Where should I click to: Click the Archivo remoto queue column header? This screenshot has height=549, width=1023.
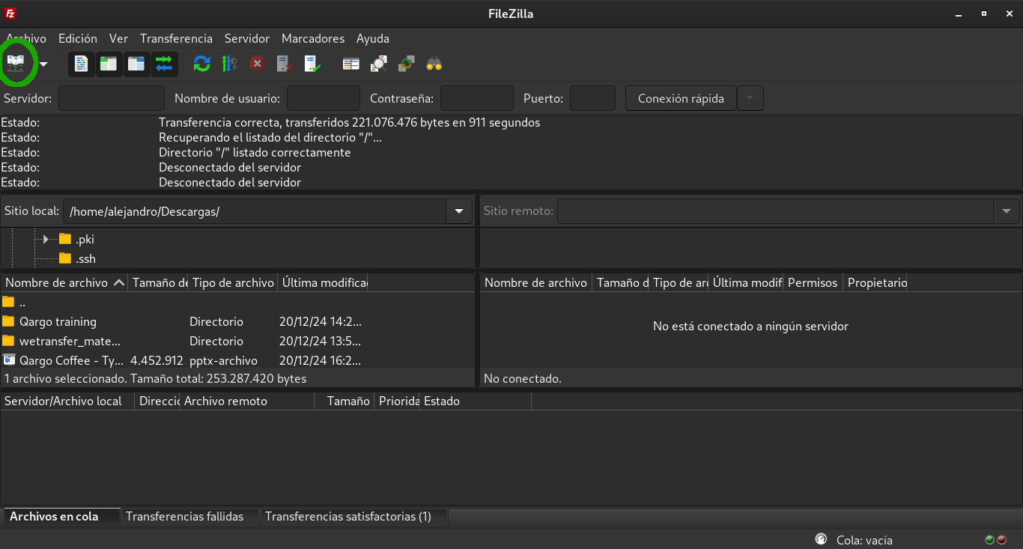click(247, 401)
